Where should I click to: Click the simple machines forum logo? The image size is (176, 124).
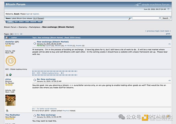(x=152, y=4)
